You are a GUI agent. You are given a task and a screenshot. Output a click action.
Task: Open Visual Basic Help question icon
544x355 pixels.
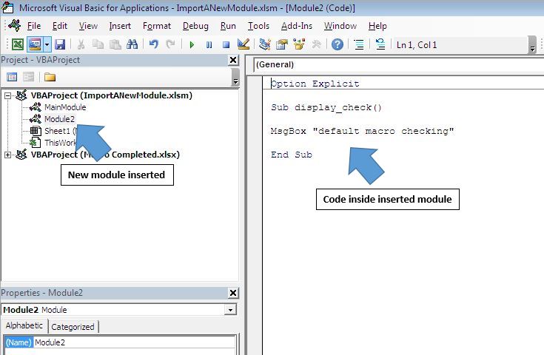(338, 44)
